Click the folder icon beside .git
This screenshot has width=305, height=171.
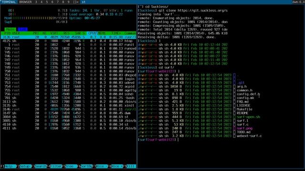234,83
